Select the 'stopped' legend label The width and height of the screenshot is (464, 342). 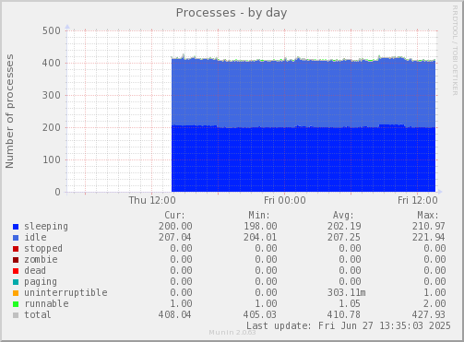click(x=43, y=249)
